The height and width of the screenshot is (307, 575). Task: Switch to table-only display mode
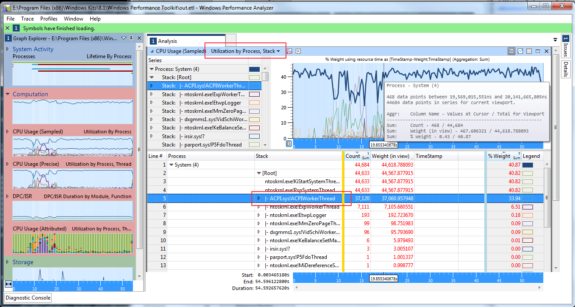point(529,51)
